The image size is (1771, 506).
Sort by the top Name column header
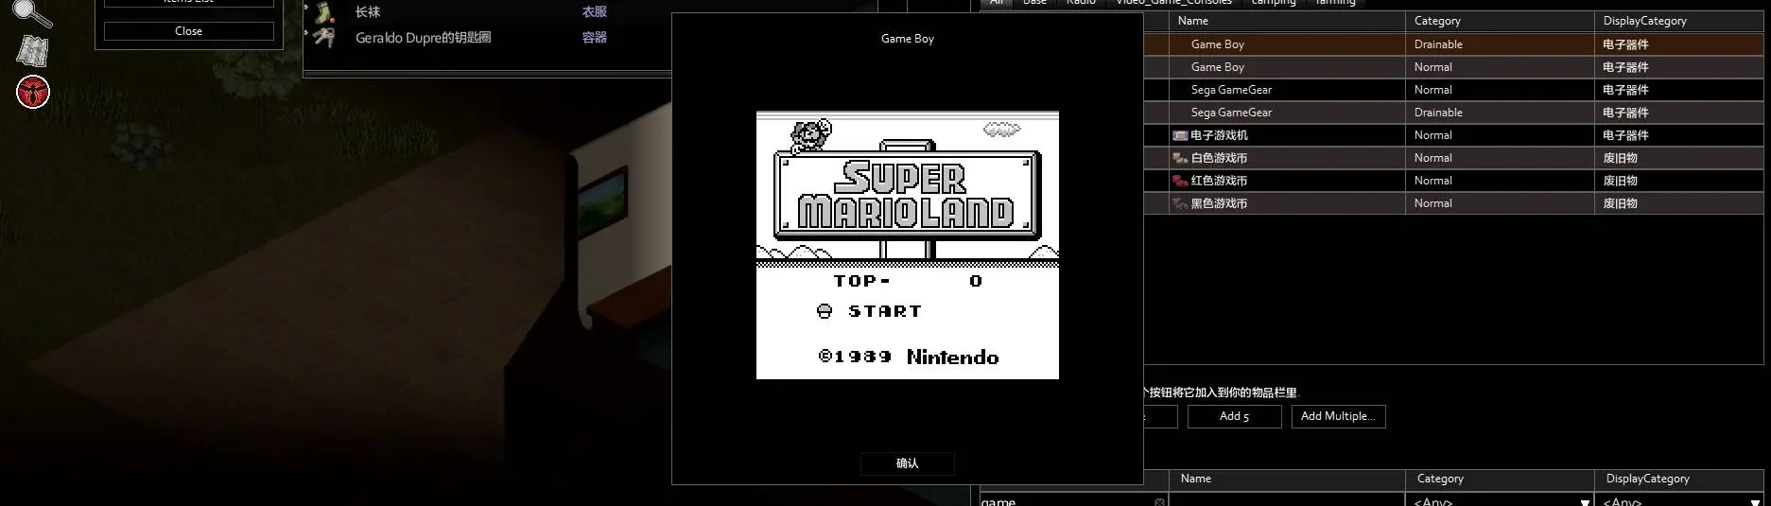tap(1287, 21)
